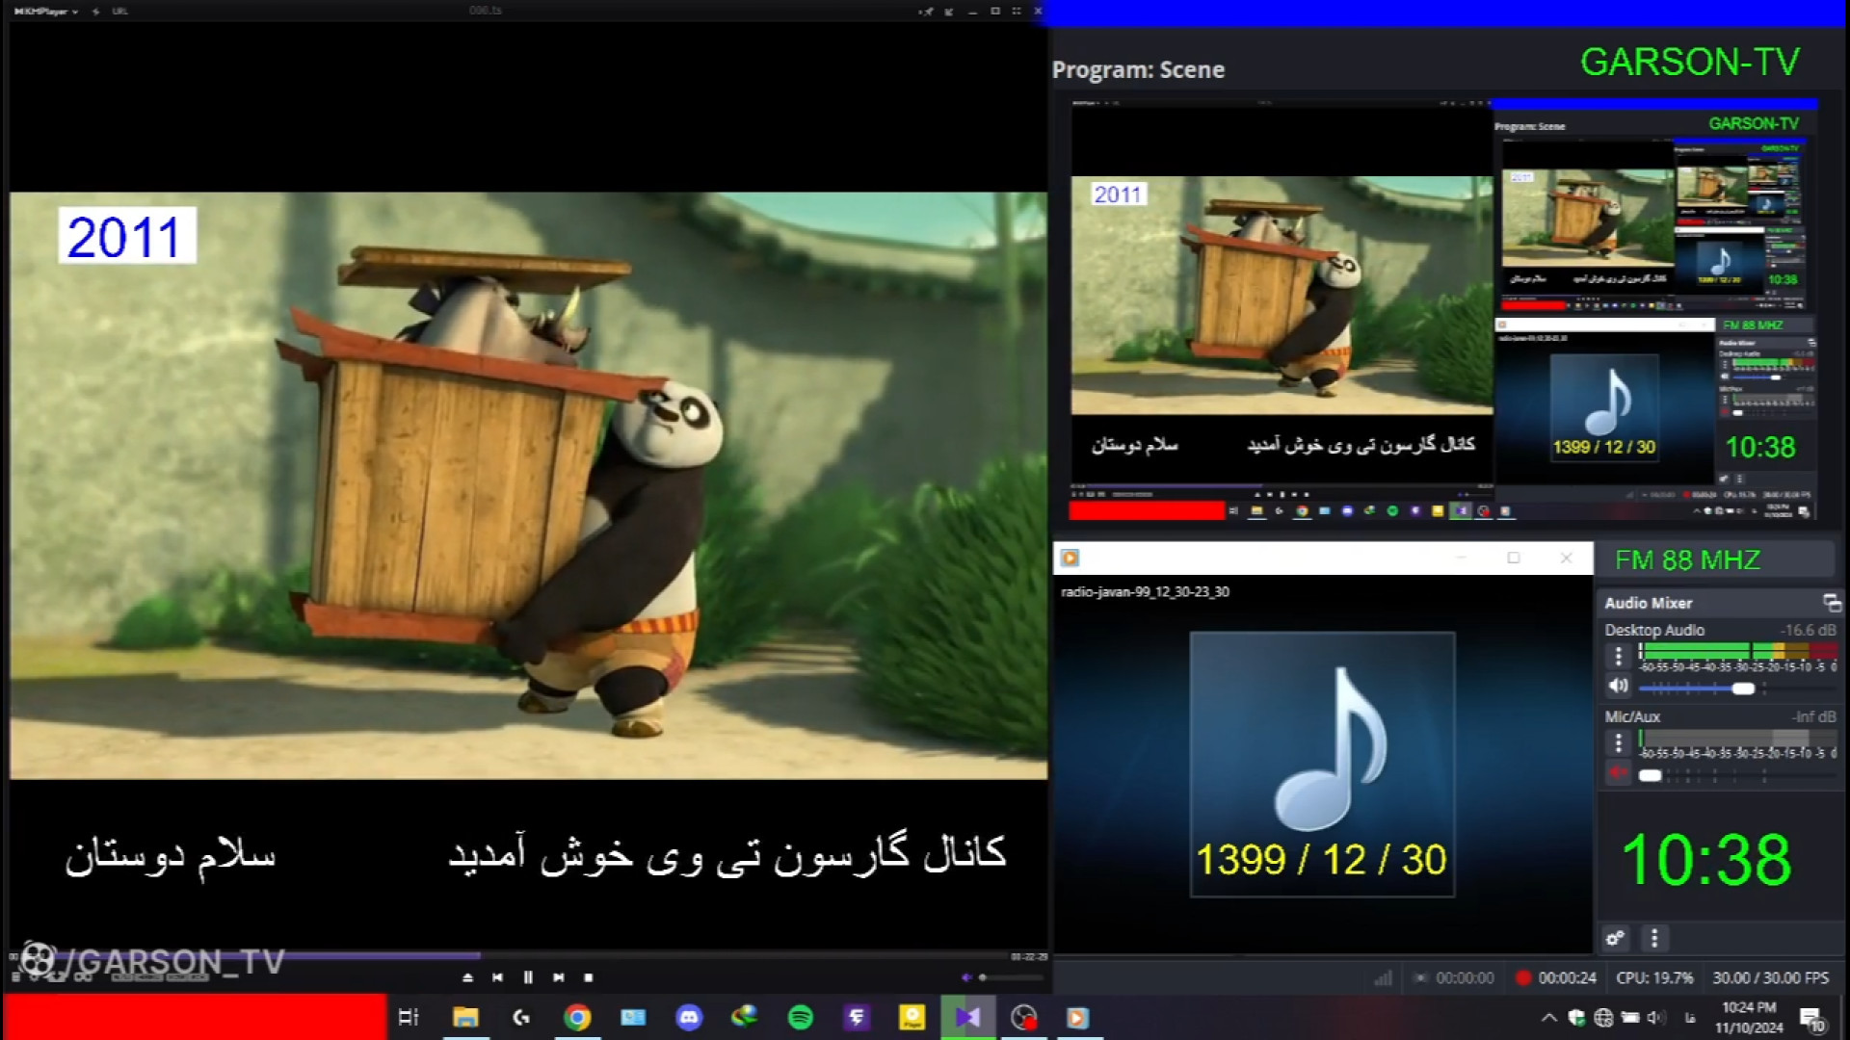
Task: Pop out the Audio Mixer dock
Action: [1832, 604]
